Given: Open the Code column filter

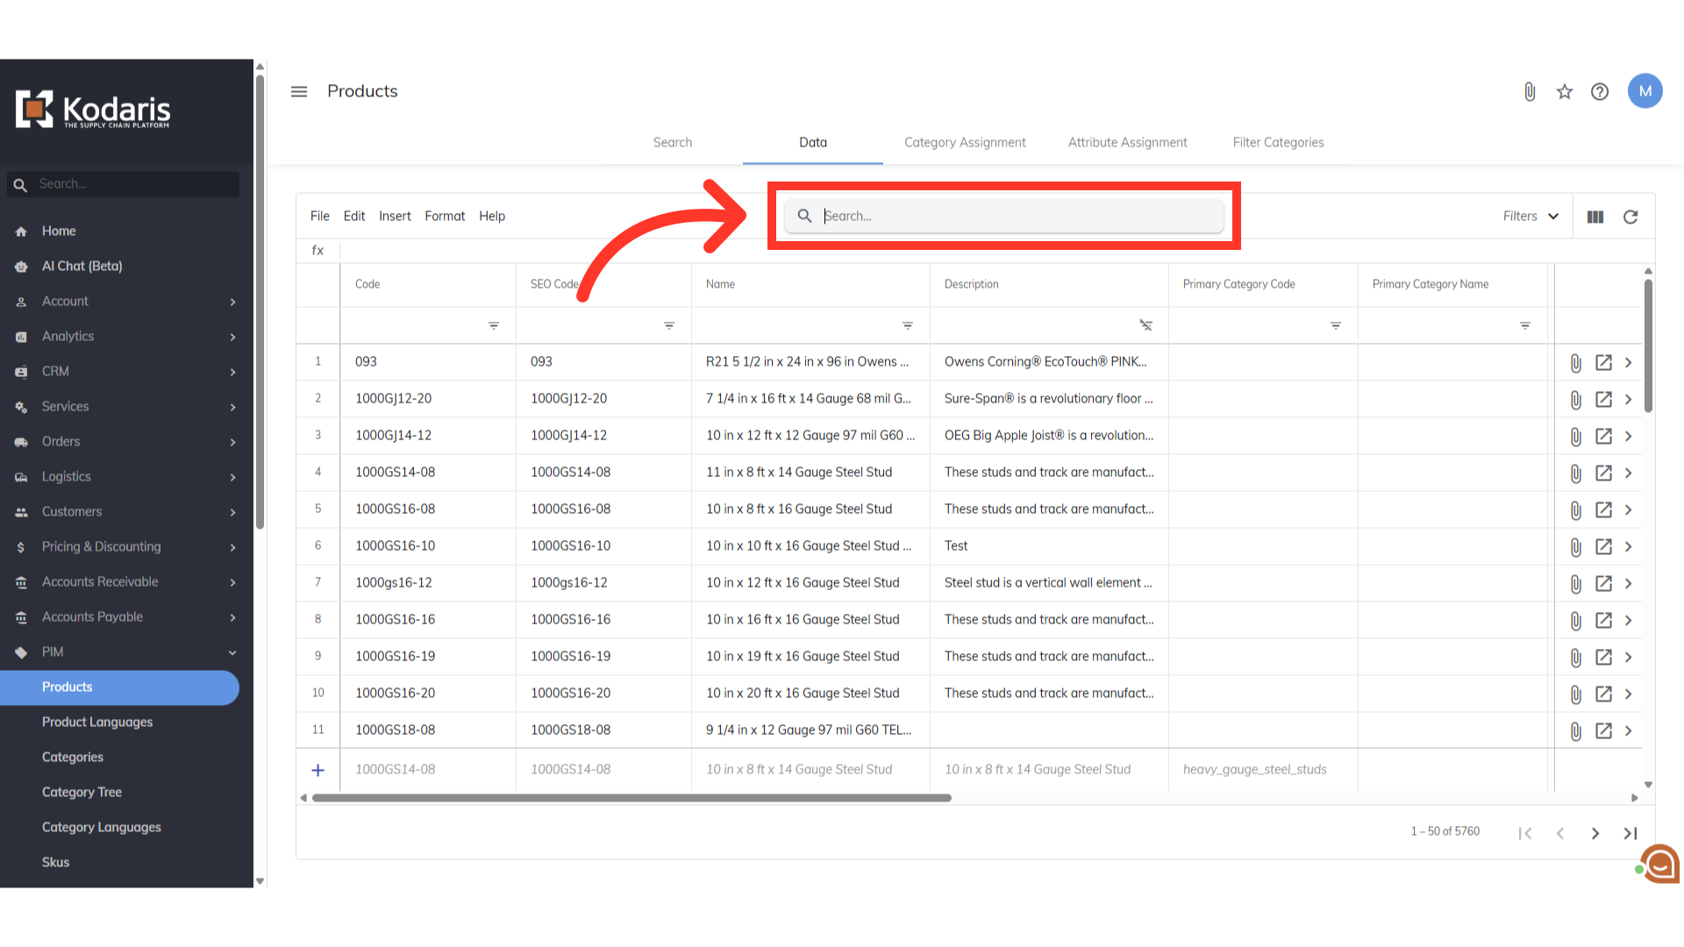Looking at the screenshot, I should (494, 325).
